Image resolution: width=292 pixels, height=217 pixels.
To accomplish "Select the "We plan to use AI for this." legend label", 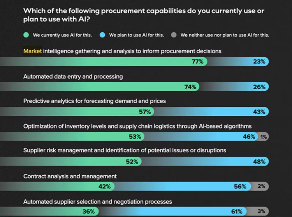I will click(x=136, y=35).
